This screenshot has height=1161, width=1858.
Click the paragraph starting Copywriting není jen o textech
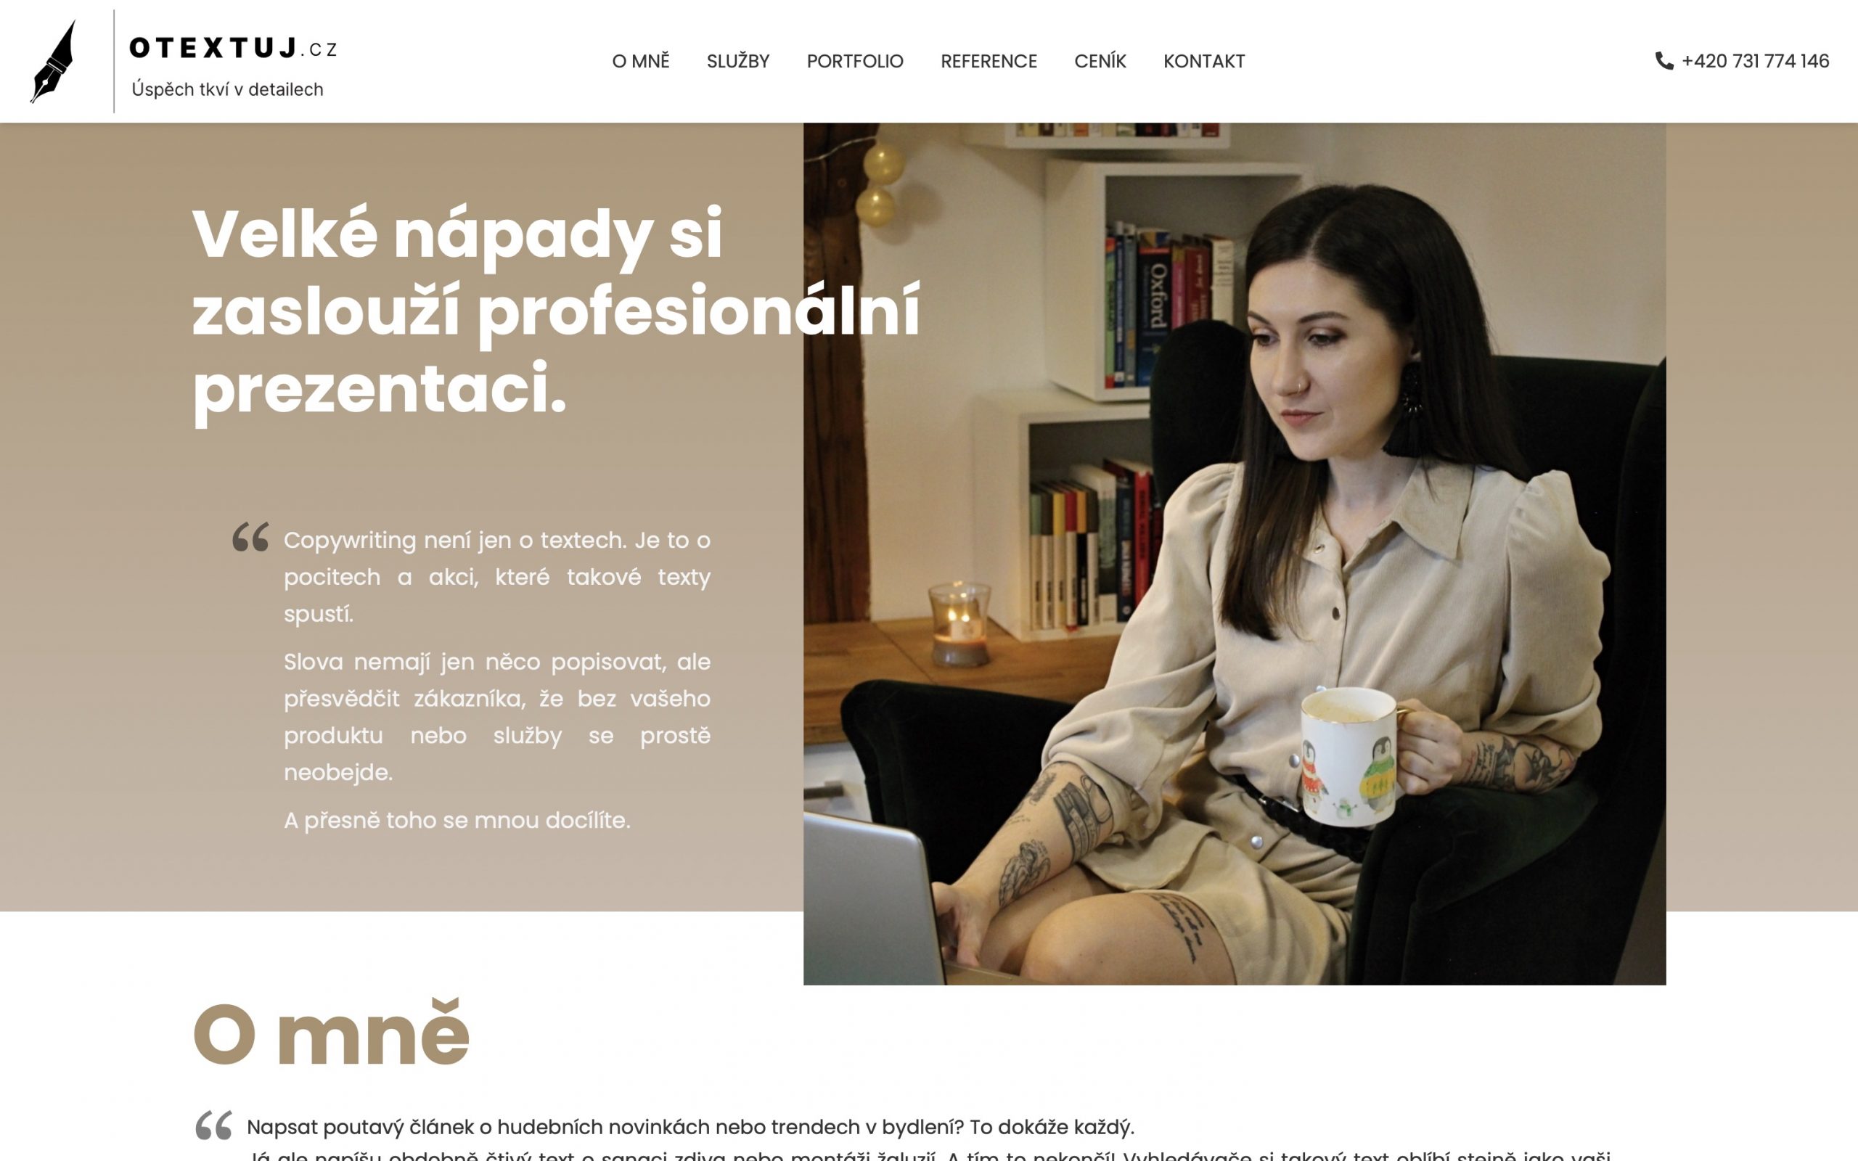click(x=496, y=577)
